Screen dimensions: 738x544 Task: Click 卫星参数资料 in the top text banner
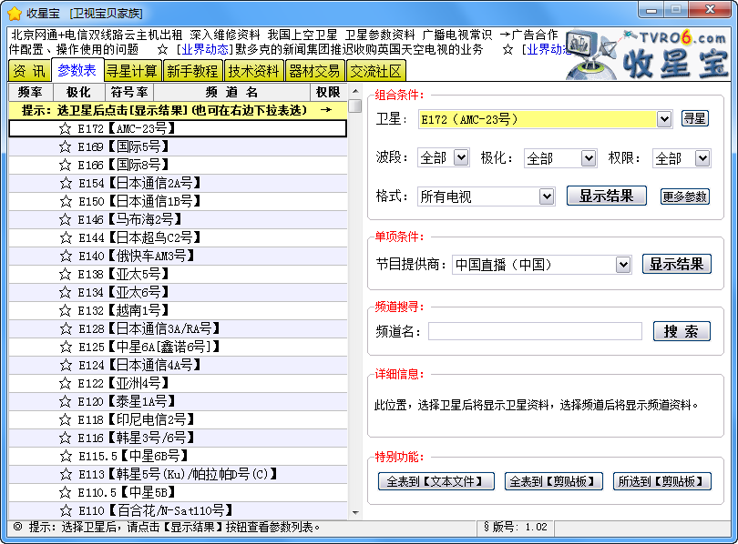(379, 35)
